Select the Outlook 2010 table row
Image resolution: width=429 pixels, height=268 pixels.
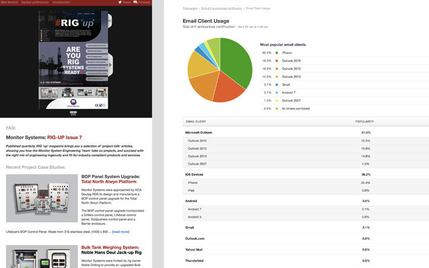point(306,149)
